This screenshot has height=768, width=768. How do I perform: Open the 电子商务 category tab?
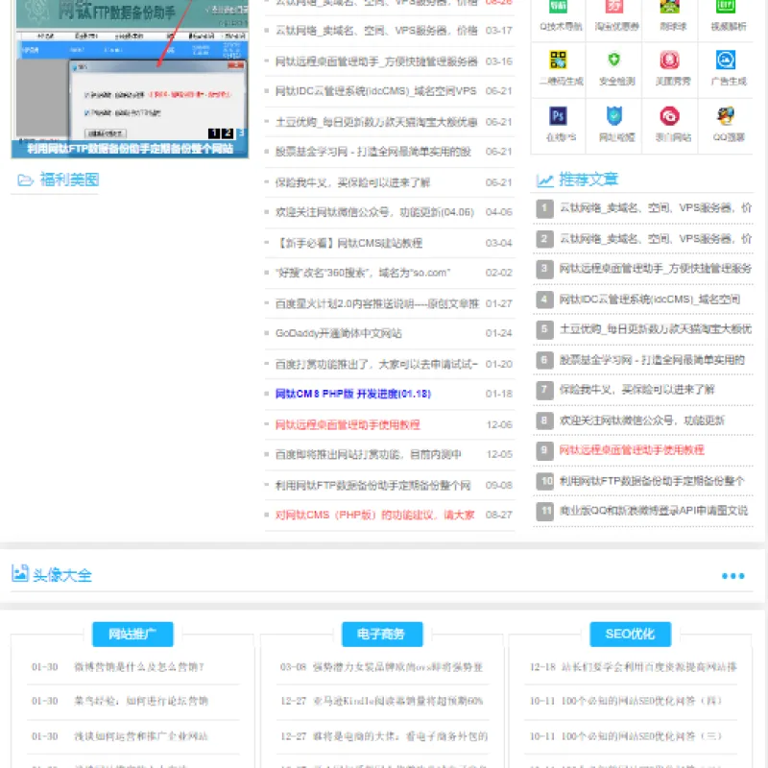tap(382, 635)
